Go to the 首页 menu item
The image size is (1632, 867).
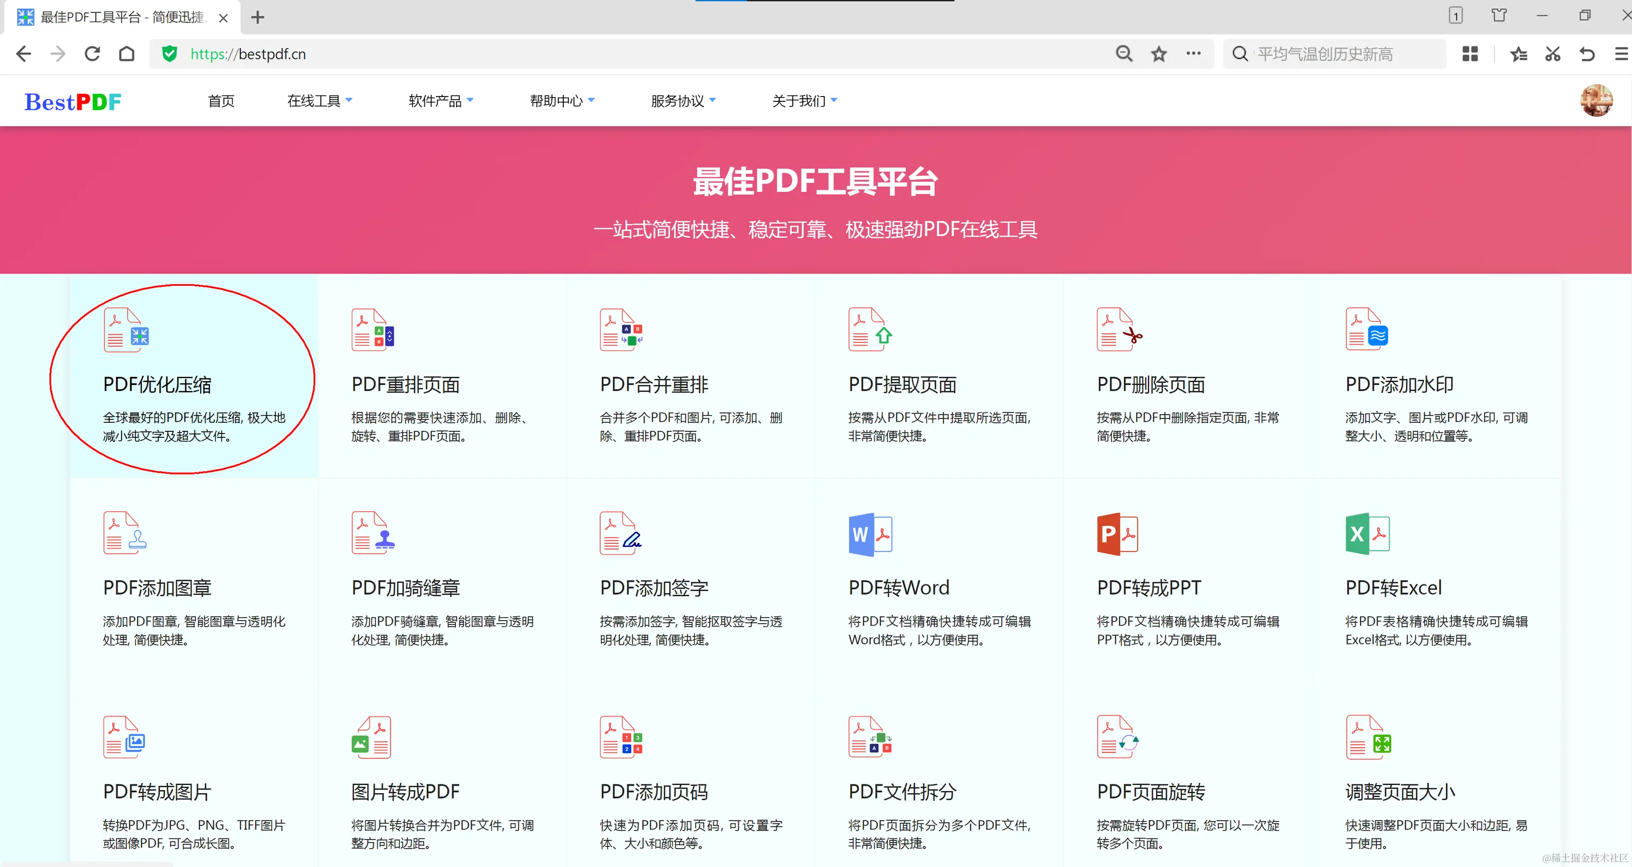coord(221,101)
